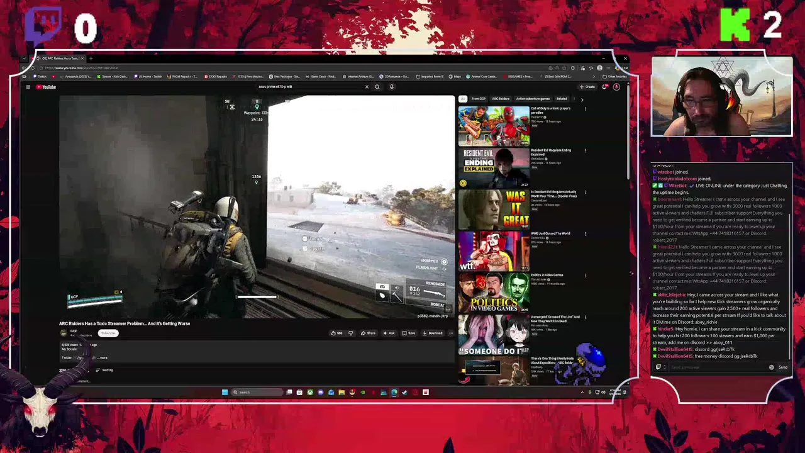This screenshot has width=805, height=453.
Task: Open the Windows Start menu
Action: [x=225, y=392]
